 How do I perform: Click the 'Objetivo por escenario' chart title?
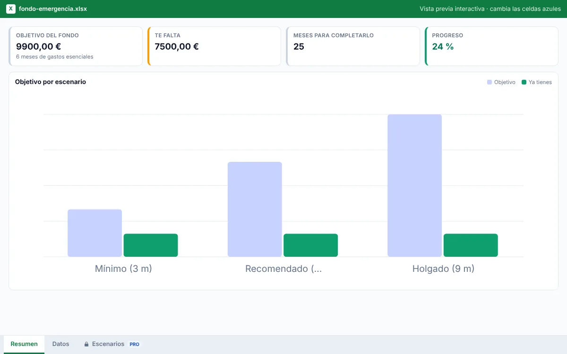51,82
